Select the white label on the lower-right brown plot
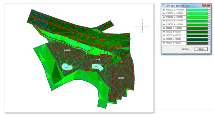The image size is (214, 116). coord(121,78)
